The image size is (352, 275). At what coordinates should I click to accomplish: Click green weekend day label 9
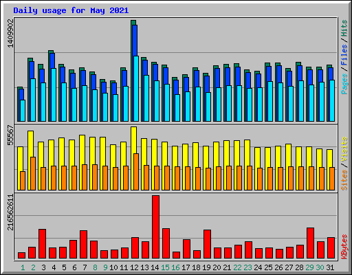click(105, 267)
